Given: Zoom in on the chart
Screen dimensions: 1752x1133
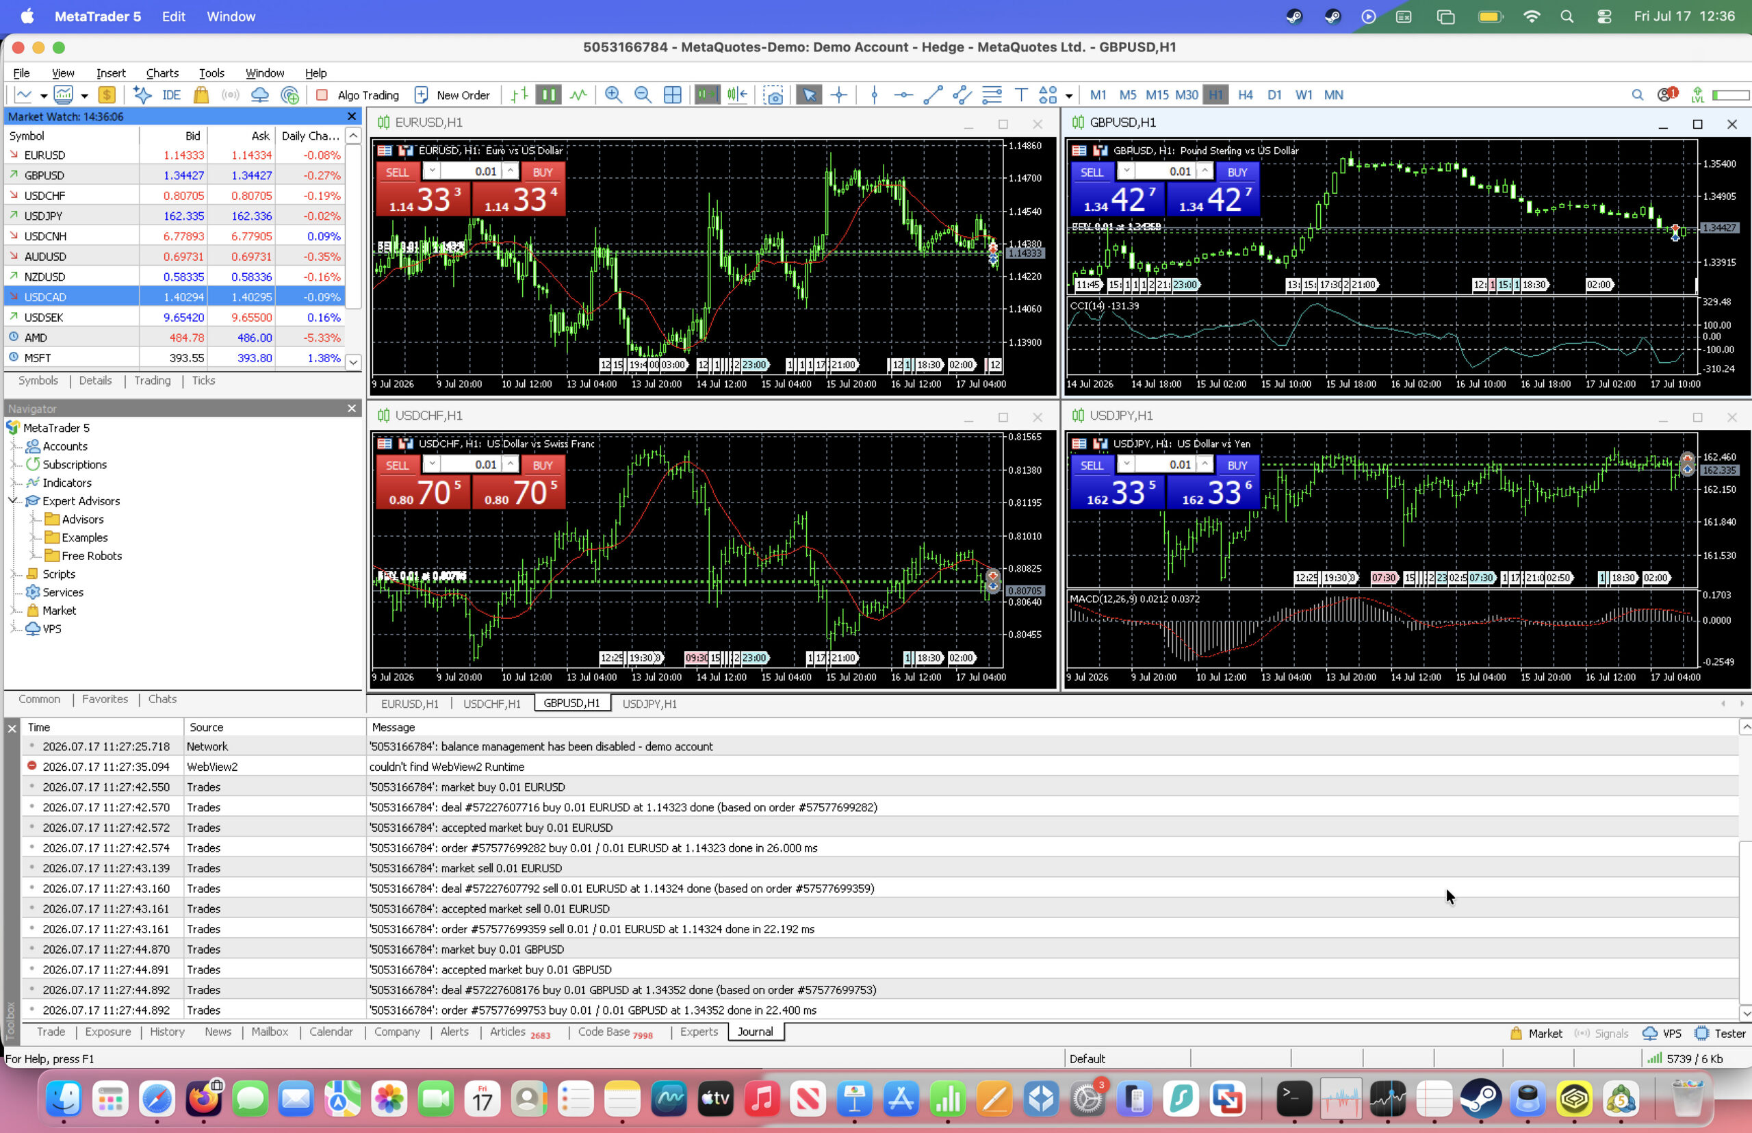Looking at the screenshot, I should tap(613, 95).
